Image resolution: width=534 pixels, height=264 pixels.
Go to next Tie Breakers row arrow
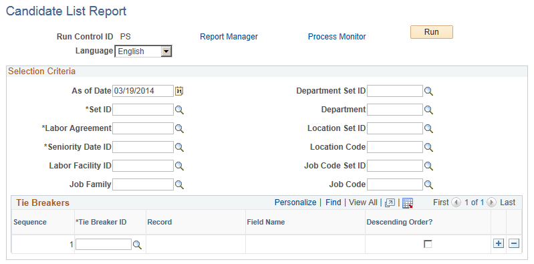pos(491,203)
